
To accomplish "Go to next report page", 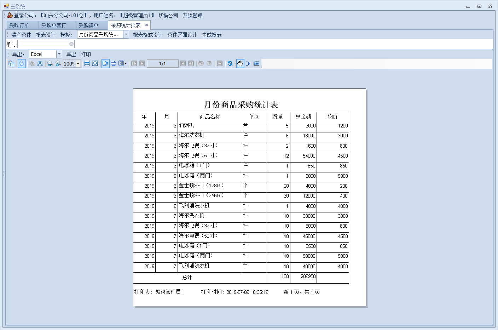I will [183, 63].
